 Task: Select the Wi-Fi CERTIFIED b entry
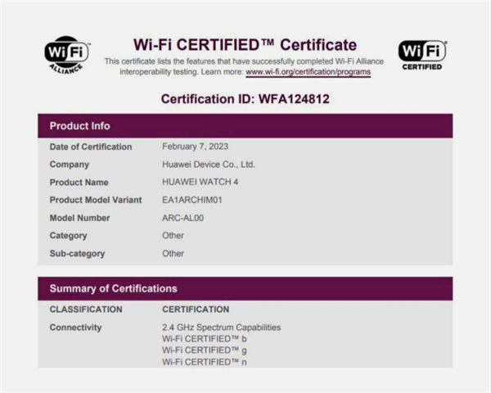point(205,339)
